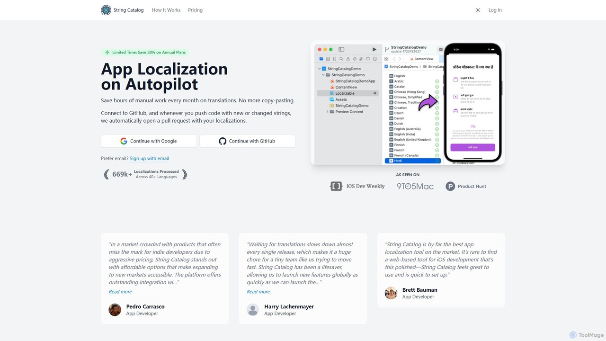The image size is (606, 341).
Task: Select the Xcode bookmark navigator icon
Action: 335,59
